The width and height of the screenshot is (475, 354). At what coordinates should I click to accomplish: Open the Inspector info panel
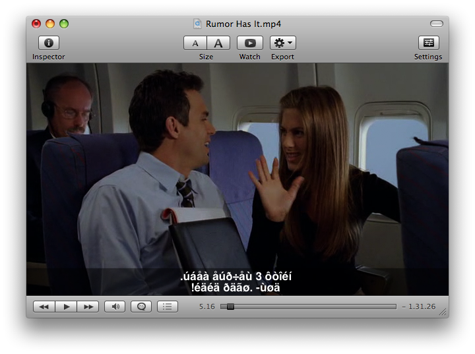49,43
